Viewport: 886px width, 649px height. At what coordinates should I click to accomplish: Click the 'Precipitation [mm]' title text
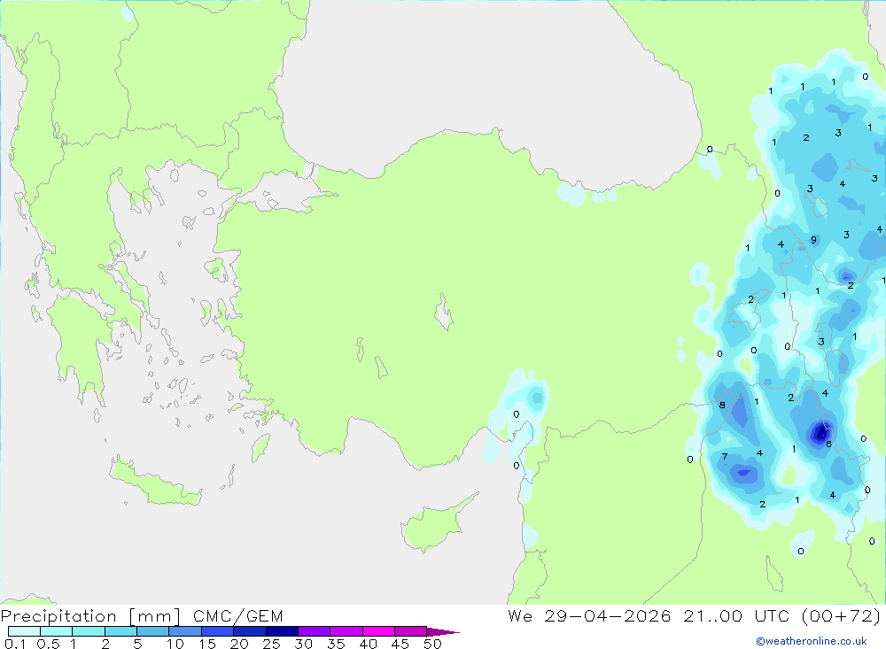pyautogui.click(x=90, y=616)
